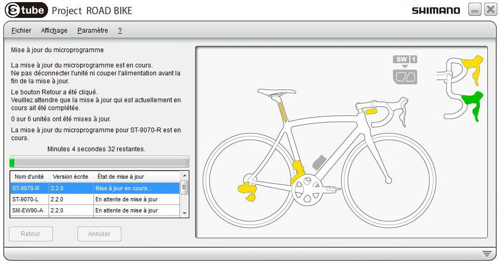Click the yellow seatpost battery on bike
The width and height of the screenshot is (500, 263).
pos(282,112)
